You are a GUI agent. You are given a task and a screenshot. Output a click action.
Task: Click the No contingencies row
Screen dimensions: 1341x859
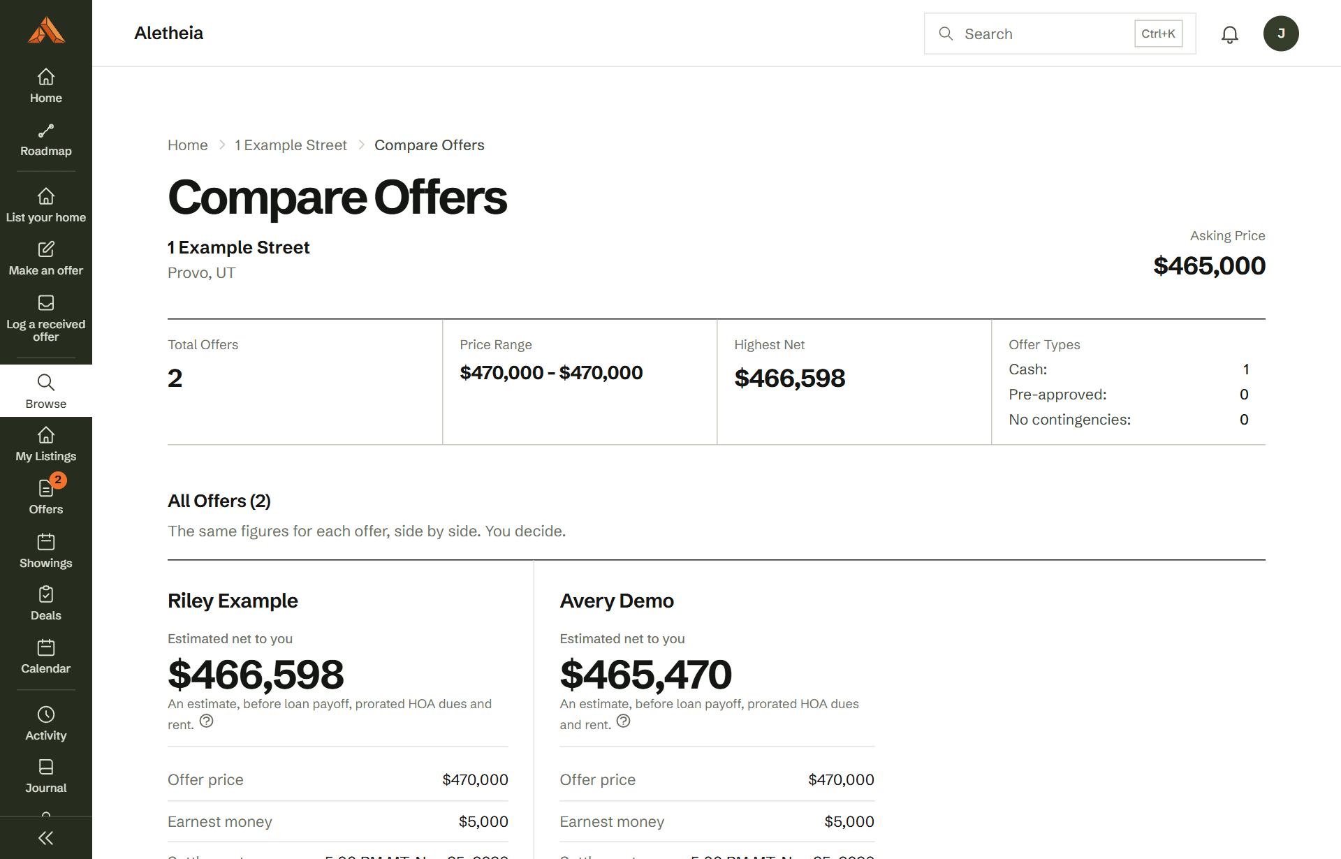(1129, 420)
